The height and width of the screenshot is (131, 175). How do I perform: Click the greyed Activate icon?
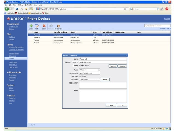(51, 26)
